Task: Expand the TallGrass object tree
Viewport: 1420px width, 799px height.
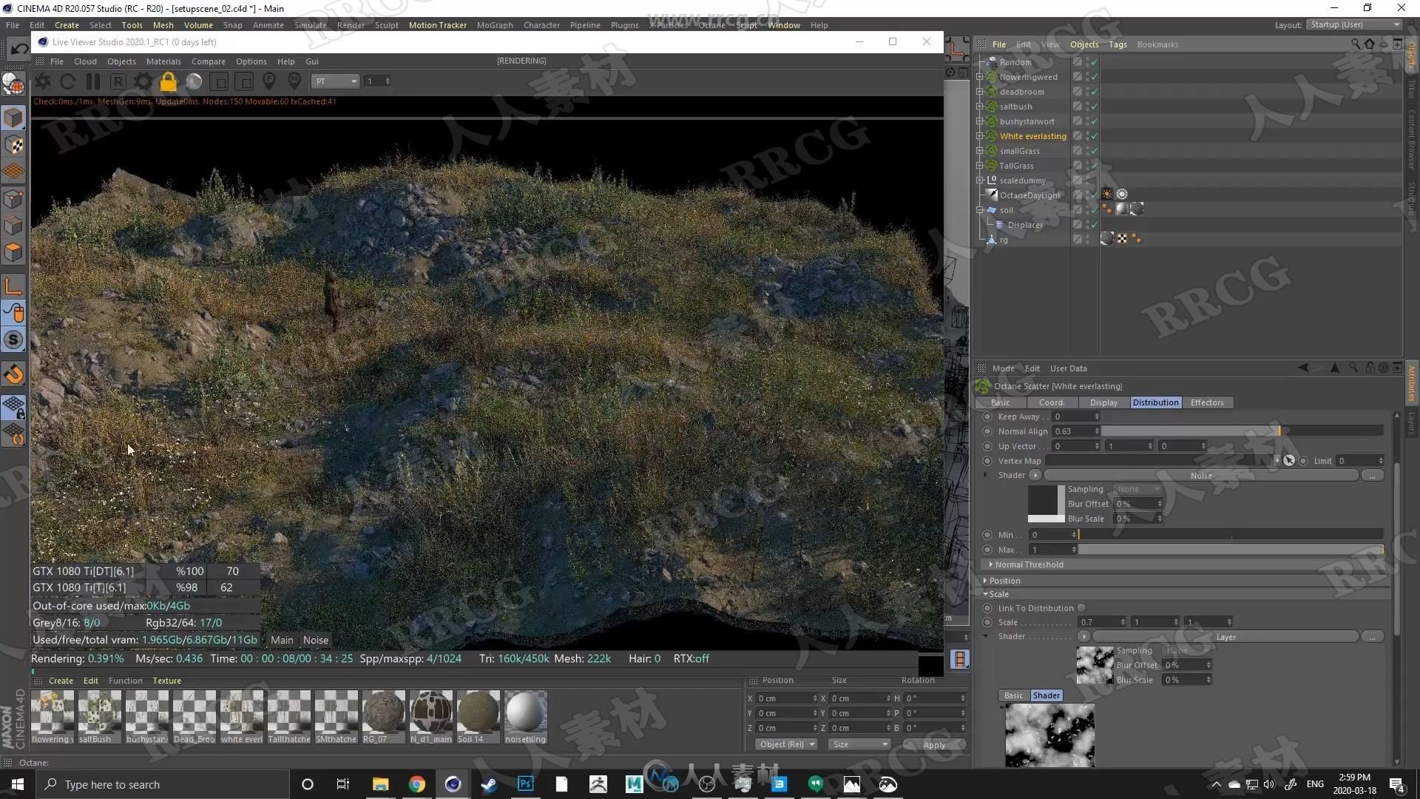Action: coord(980,166)
